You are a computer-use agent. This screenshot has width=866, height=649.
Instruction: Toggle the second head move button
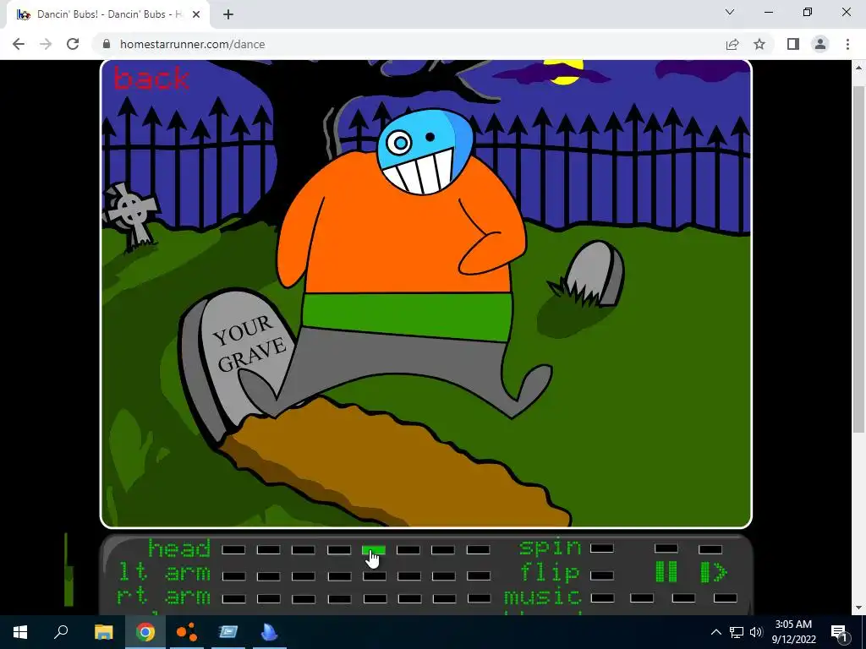coord(268,549)
